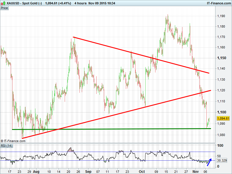Select the Price panel tab

click(4, 8)
